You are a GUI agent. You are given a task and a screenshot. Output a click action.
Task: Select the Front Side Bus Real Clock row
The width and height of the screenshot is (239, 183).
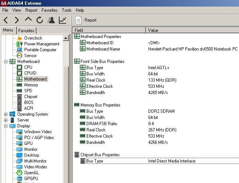(x=156, y=80)
